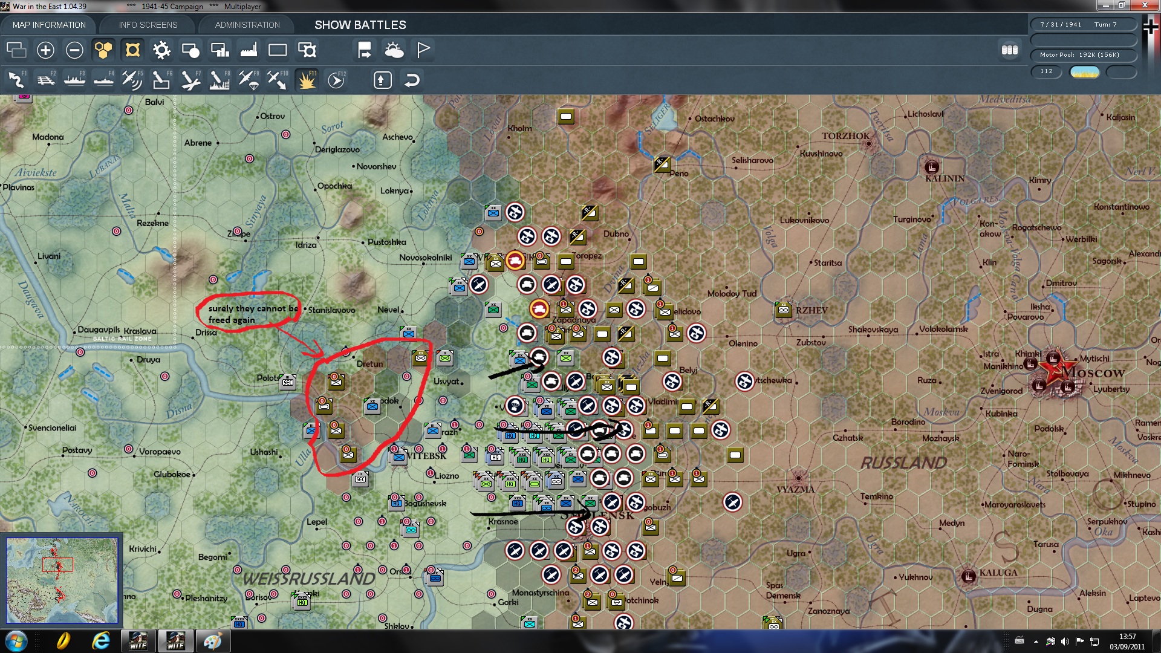Click the German cross side flag
1161x653 pixels.
click(1151, 25)
